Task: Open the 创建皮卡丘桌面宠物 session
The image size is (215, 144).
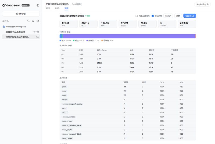Action: coord(21,32)
